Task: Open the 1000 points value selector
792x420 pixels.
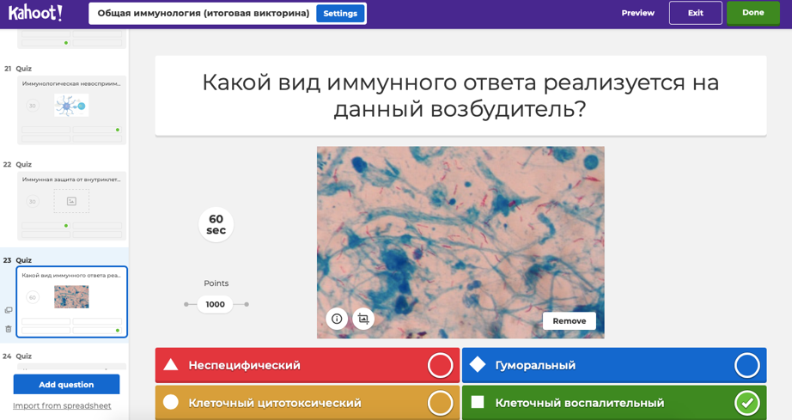Action: pyautogui.click(x=216, y=304)
